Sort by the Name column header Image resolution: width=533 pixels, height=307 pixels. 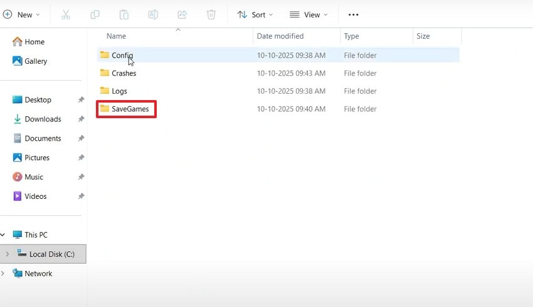116,36
